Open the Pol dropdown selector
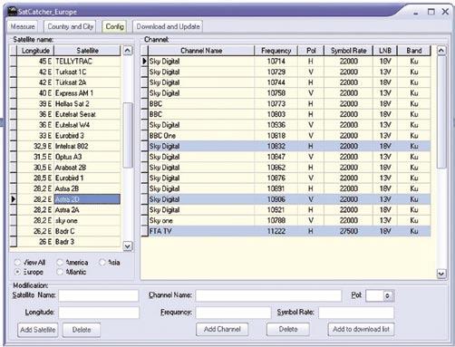This screenshot has height=347, width=455. click(x=387, y=295)
